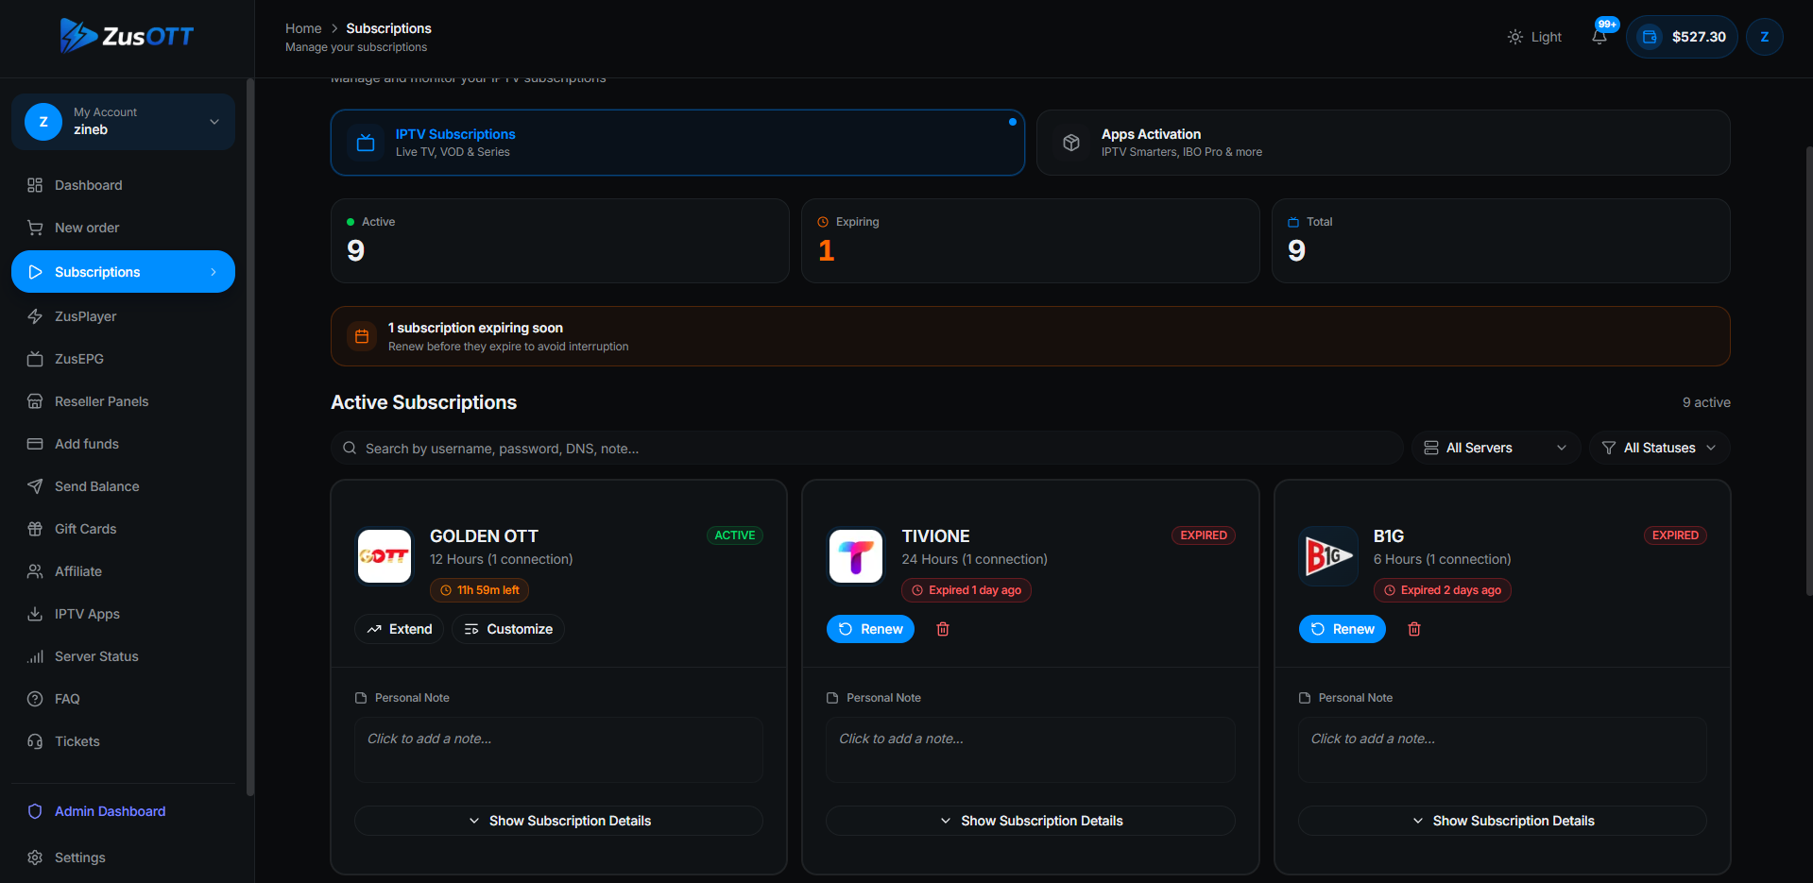Open the All Servers dropdown
This screenshot has width=1813, height=883.
1496,448
